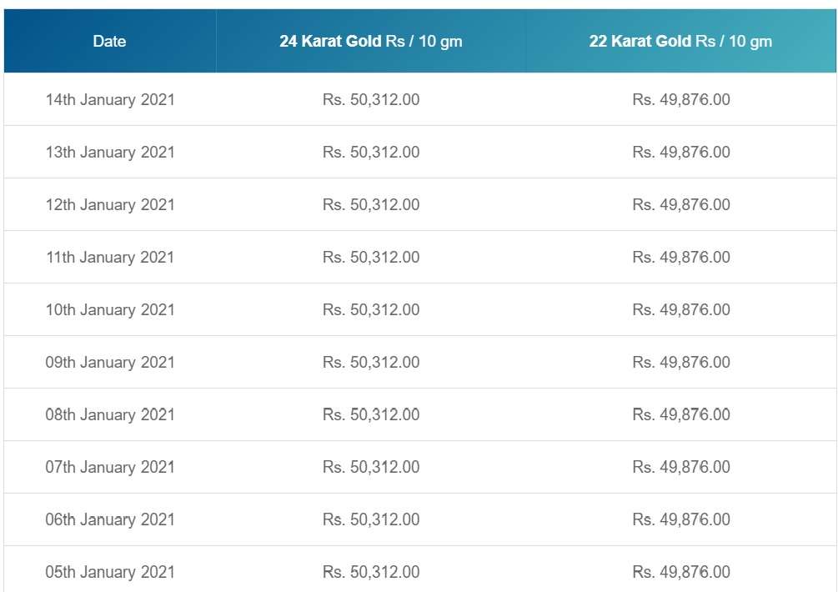Click 24 Karat price for 11th January
Image resolution: width=838 pixels, height=592 pixels.
[371, 257]
